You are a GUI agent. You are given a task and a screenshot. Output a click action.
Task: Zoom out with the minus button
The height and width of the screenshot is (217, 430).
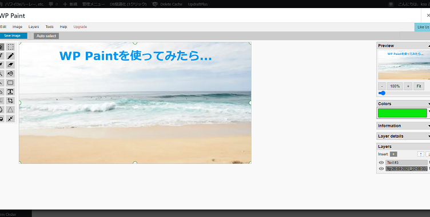pos(382,86)
